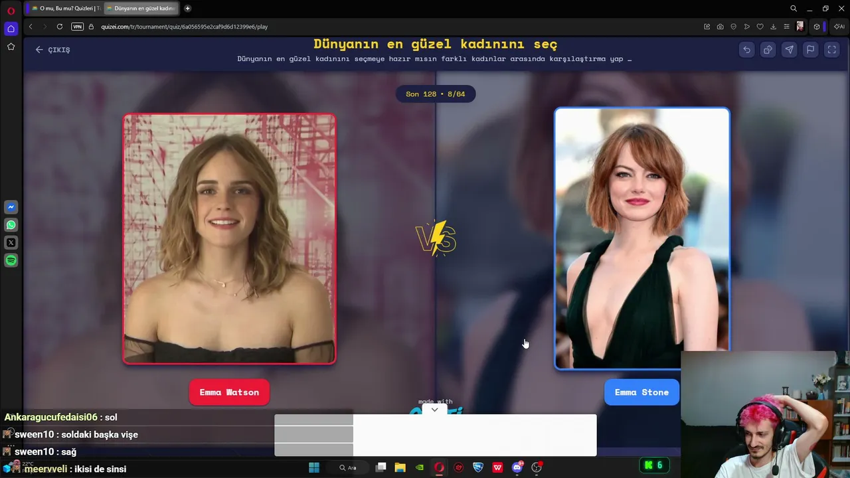The width and height of the screenshot is (850, 478).
Task: Pick the Emma Watson photo card
Action: point(229,239)
